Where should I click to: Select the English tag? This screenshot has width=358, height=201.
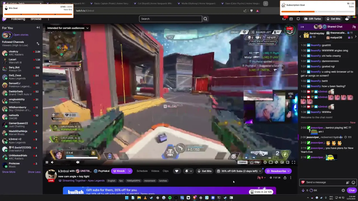[111, 181]
